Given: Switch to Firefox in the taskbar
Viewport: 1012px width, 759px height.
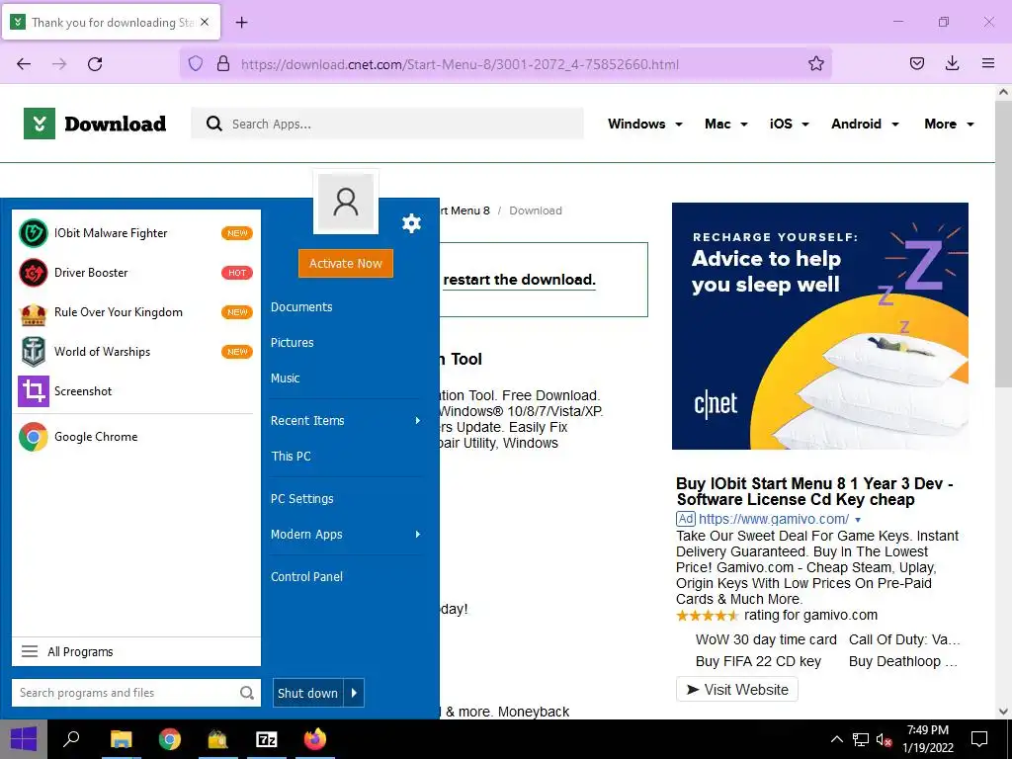Looking at the screenshot, I should [x=315, y=739].
